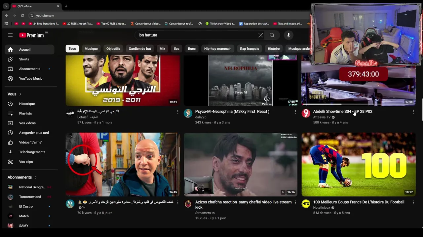Open the Azizos chafcha reaction thumbnail
The height and width of the screenshot is (237, 423).
[241, 165]
